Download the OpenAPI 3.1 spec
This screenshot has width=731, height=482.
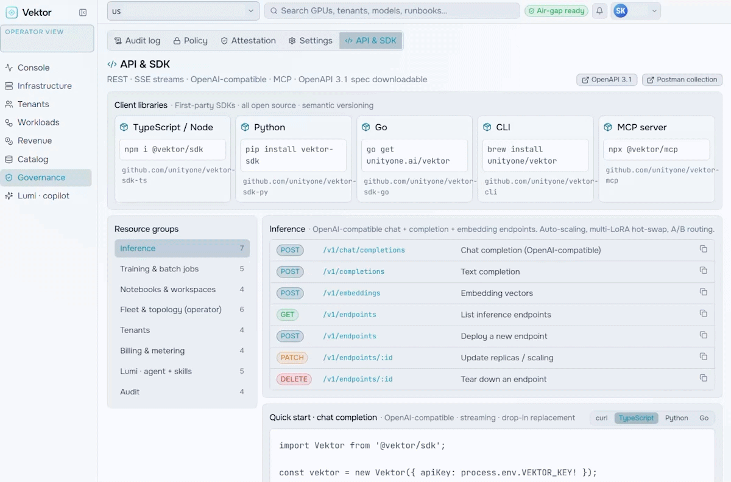tap(607, 80)
